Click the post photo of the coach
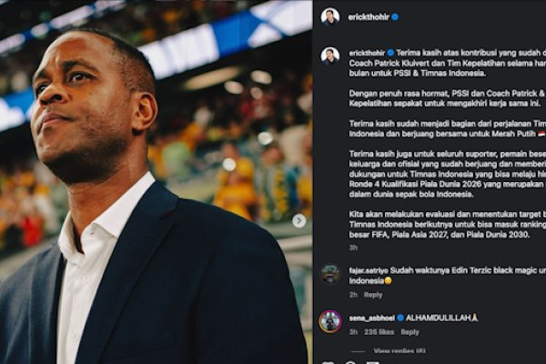546x364 pixels. (x=155, y=182)
